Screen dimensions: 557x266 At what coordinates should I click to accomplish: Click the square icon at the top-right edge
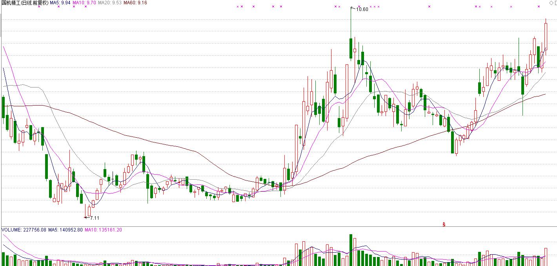click(x=555, y=3)
